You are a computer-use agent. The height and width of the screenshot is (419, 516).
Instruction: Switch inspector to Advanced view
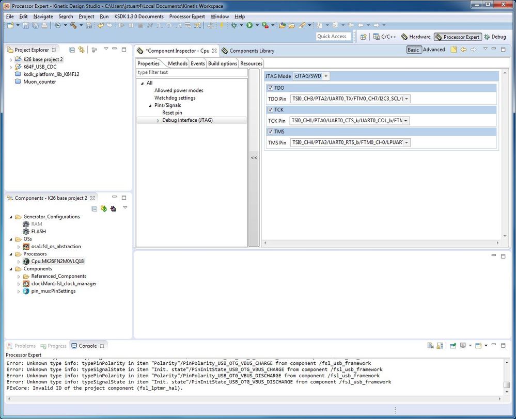(434, 50)
